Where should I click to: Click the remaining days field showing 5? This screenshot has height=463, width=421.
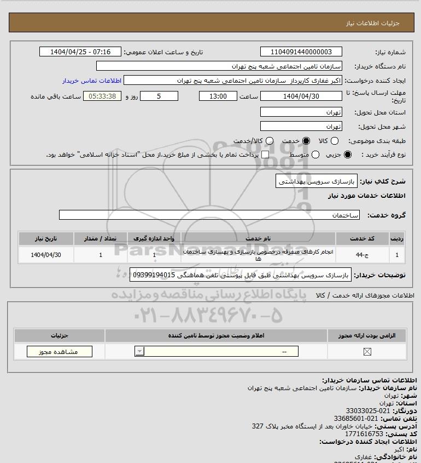point(159,96)
